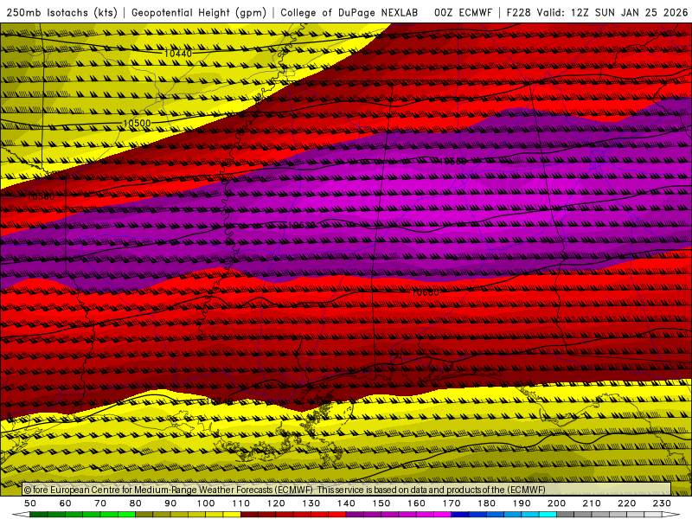
Task: Click the 'F228' forecast hour label
Action: 520,13
